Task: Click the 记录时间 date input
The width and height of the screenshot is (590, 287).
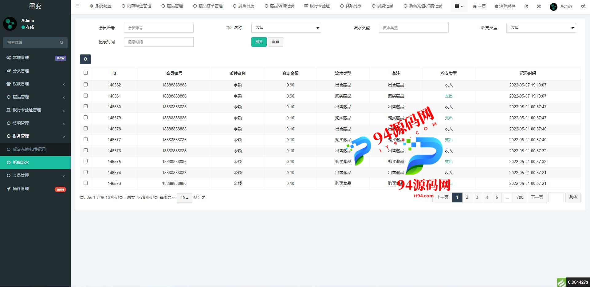Action: point(159,42)
